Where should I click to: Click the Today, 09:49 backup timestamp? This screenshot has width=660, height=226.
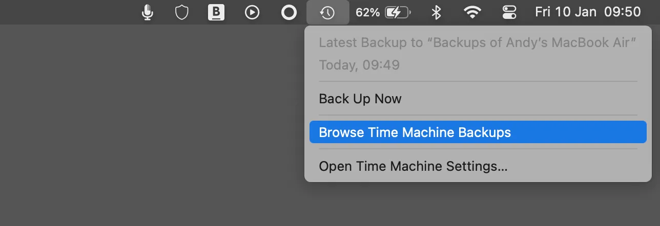tap(359, 65)
